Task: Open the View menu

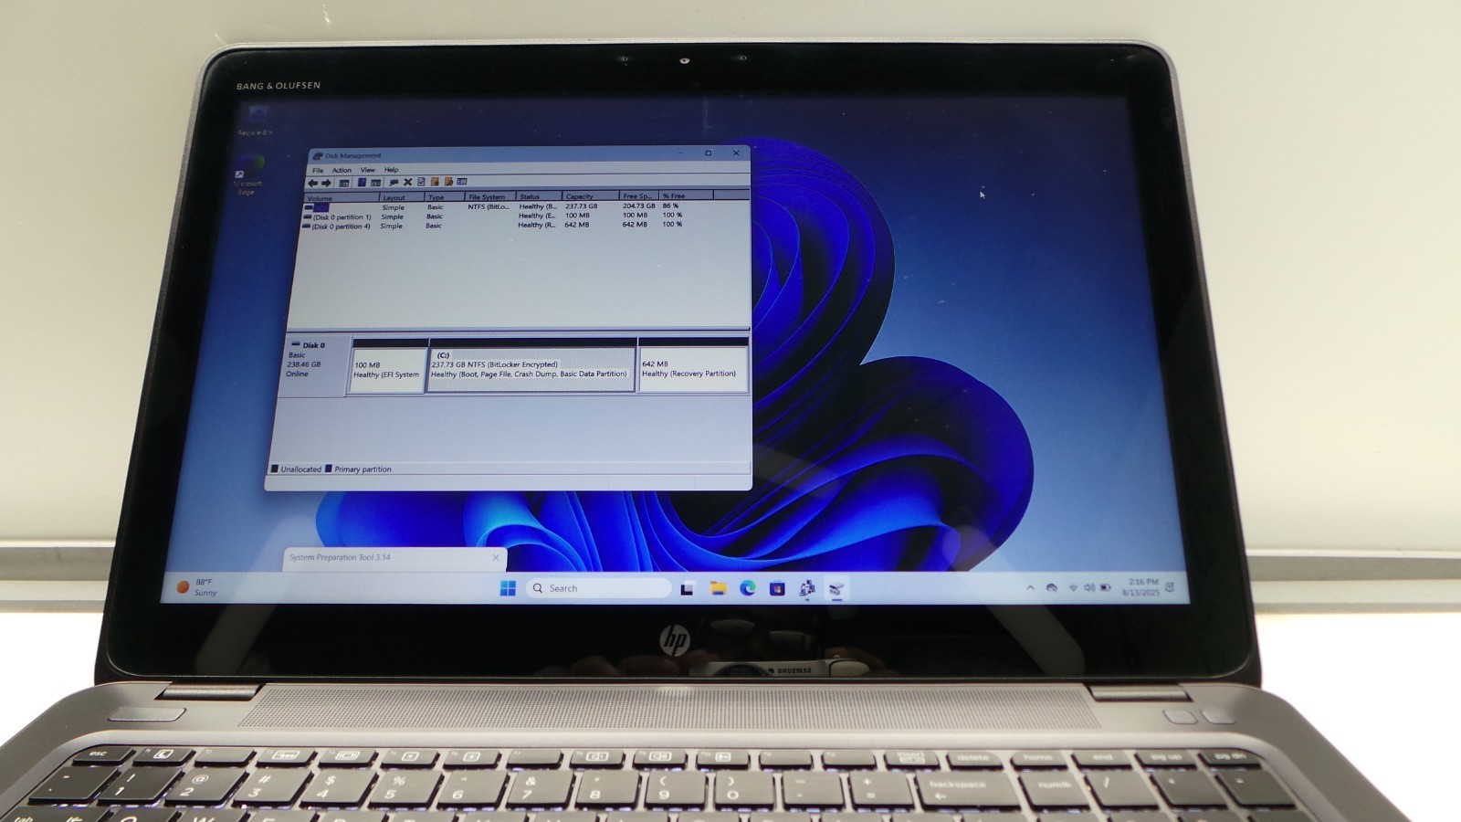Action: tap(368, 170)
